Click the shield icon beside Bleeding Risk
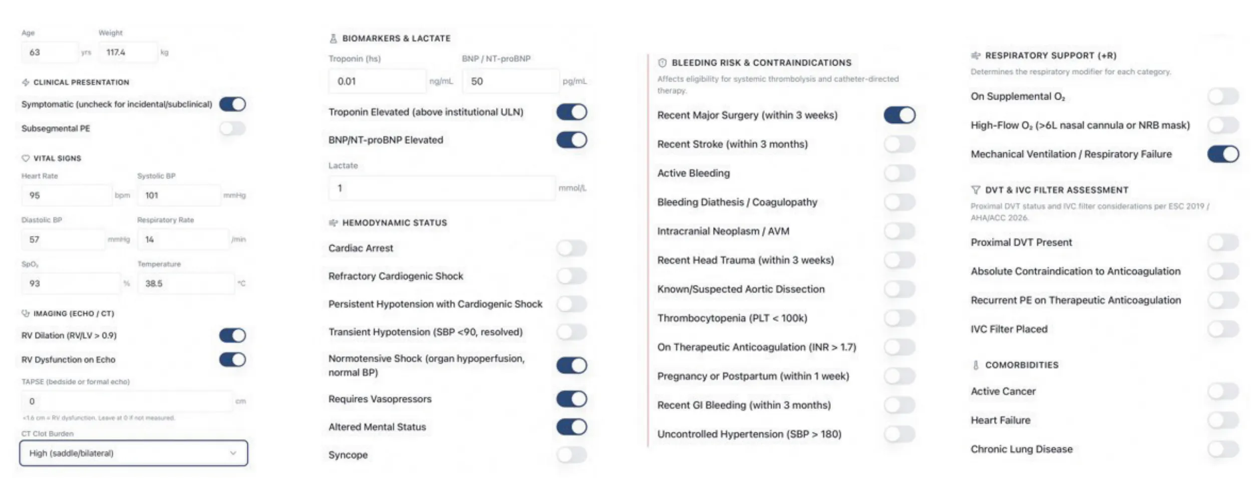Screen dimensions: 1255x478 [662, 63]
